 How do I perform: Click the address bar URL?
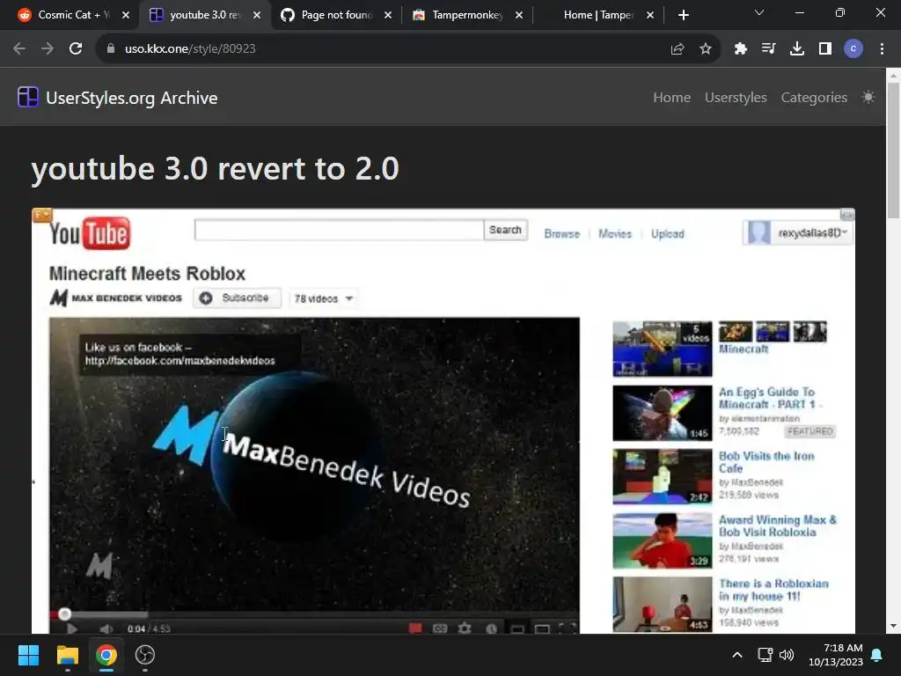coord(190,49)
